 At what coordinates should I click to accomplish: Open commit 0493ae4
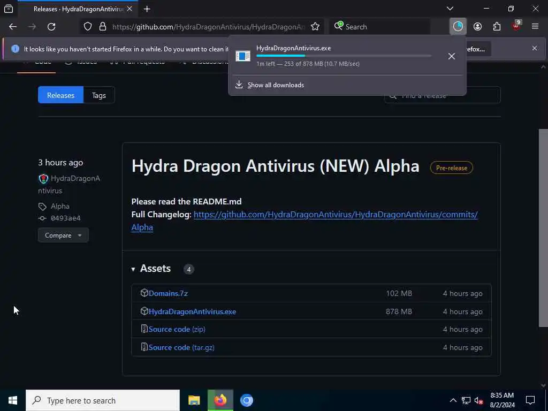[x=66, y=218]
